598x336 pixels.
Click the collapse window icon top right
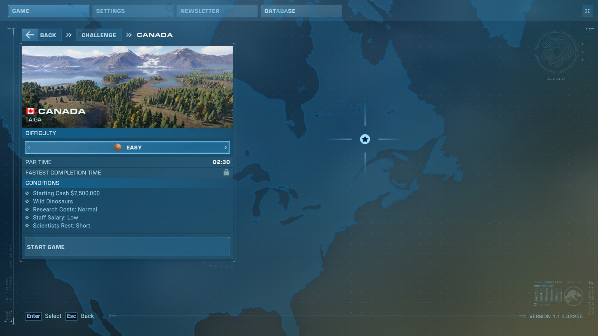tap(587, 11)
